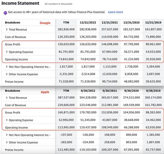Click the value -5,331,000
The height and width of the screenshot is (154, 164).
click(66, 74)
